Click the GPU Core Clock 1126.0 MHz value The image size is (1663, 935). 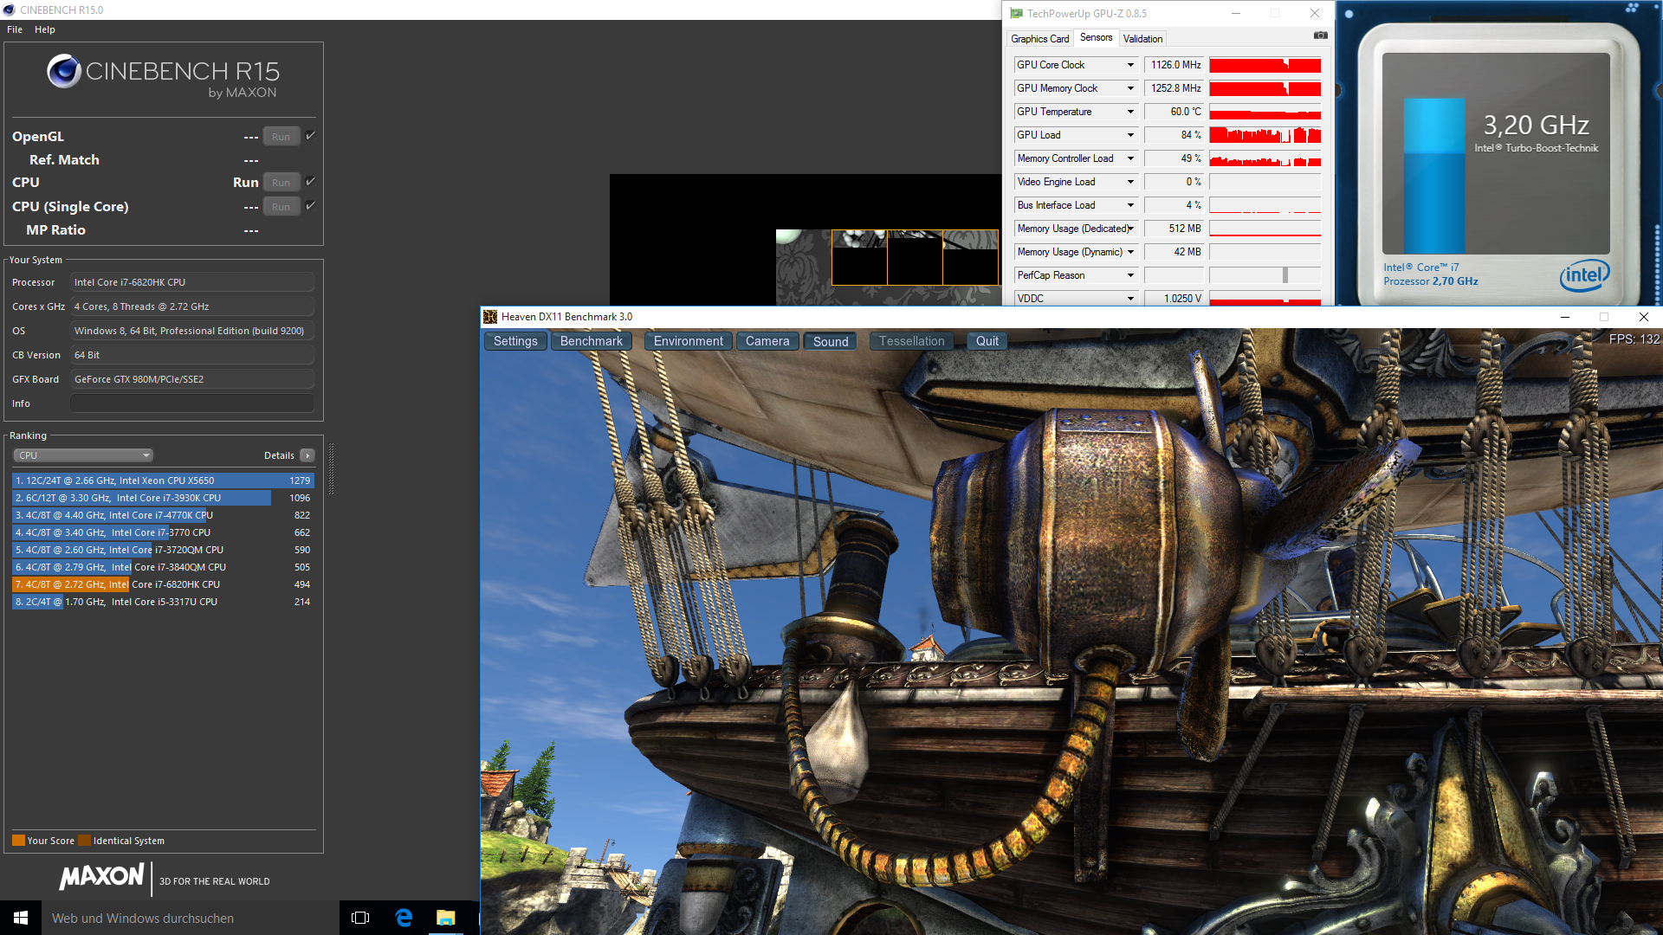(x=1174, y=65)
